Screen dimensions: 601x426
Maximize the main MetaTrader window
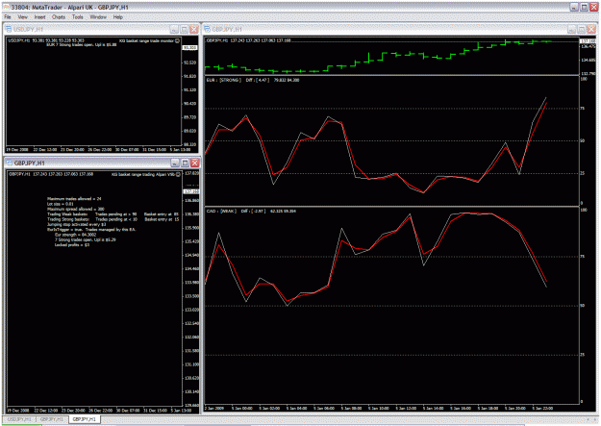[584, 7]
